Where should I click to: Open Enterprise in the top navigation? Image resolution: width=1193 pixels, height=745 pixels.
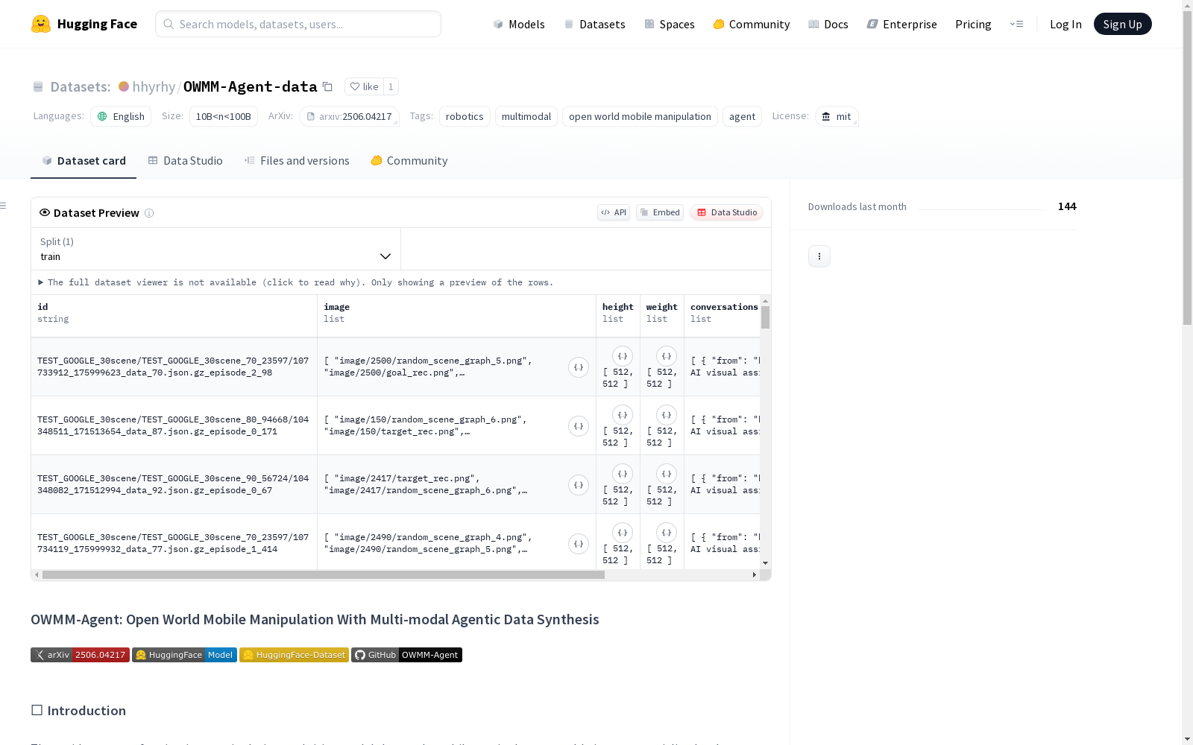click(x=901, y=24)
